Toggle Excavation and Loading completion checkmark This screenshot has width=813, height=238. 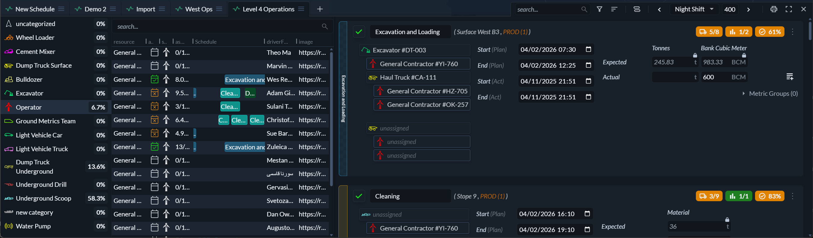coord(359,32)
